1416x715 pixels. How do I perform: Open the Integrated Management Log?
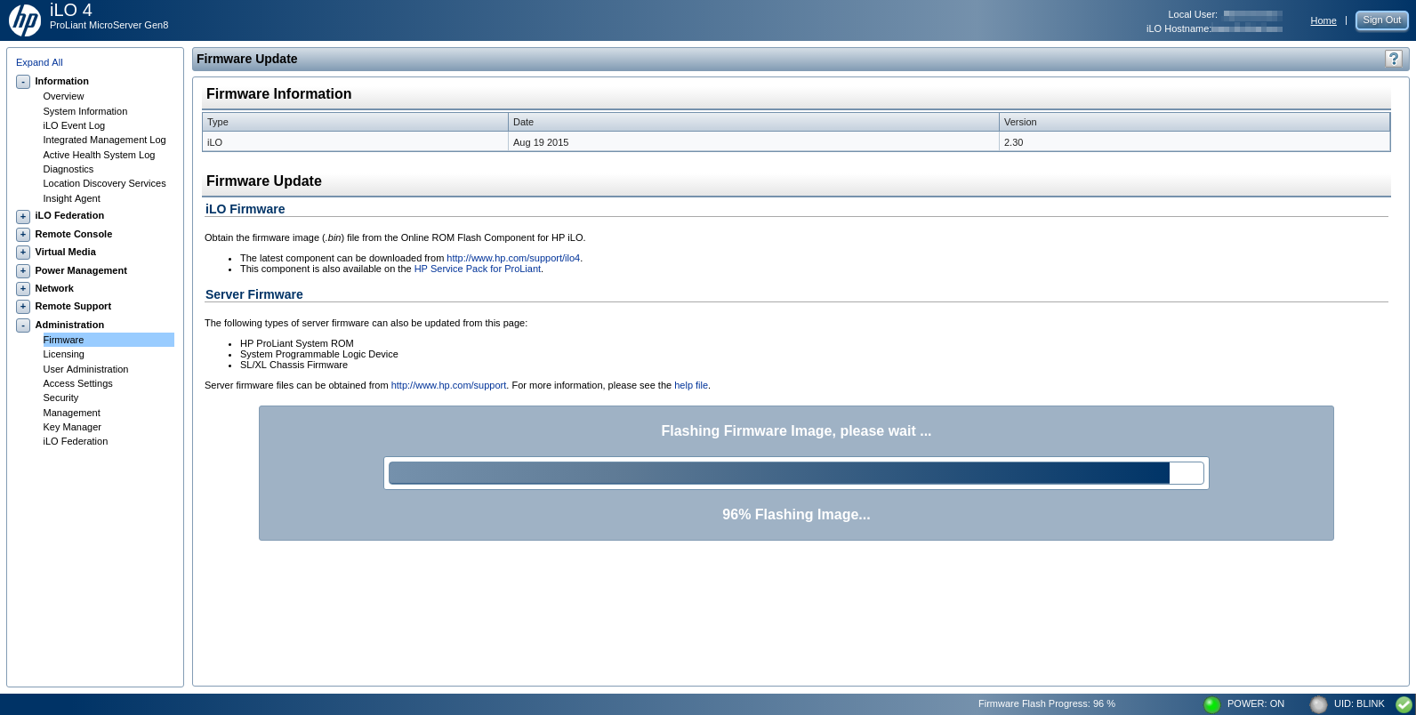point(104,140)
